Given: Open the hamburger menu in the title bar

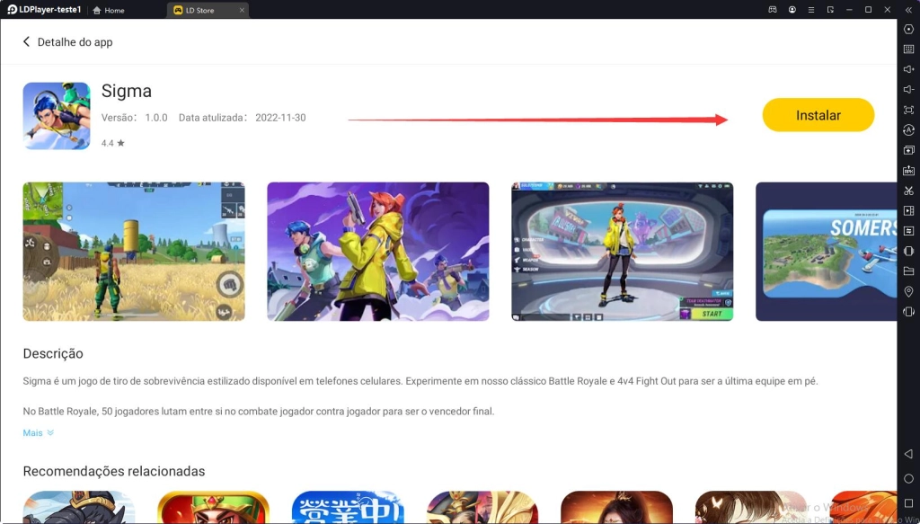Looking at the screenshot, I should (x=812, y=10).
